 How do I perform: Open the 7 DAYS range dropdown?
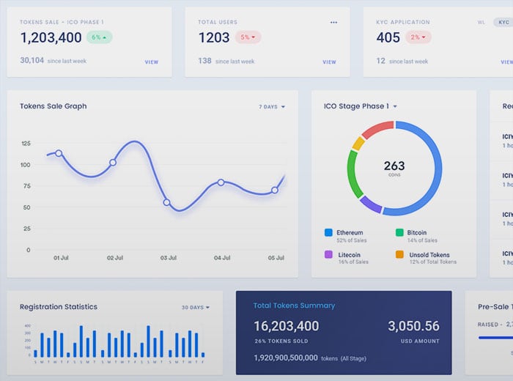pos(271,107)
